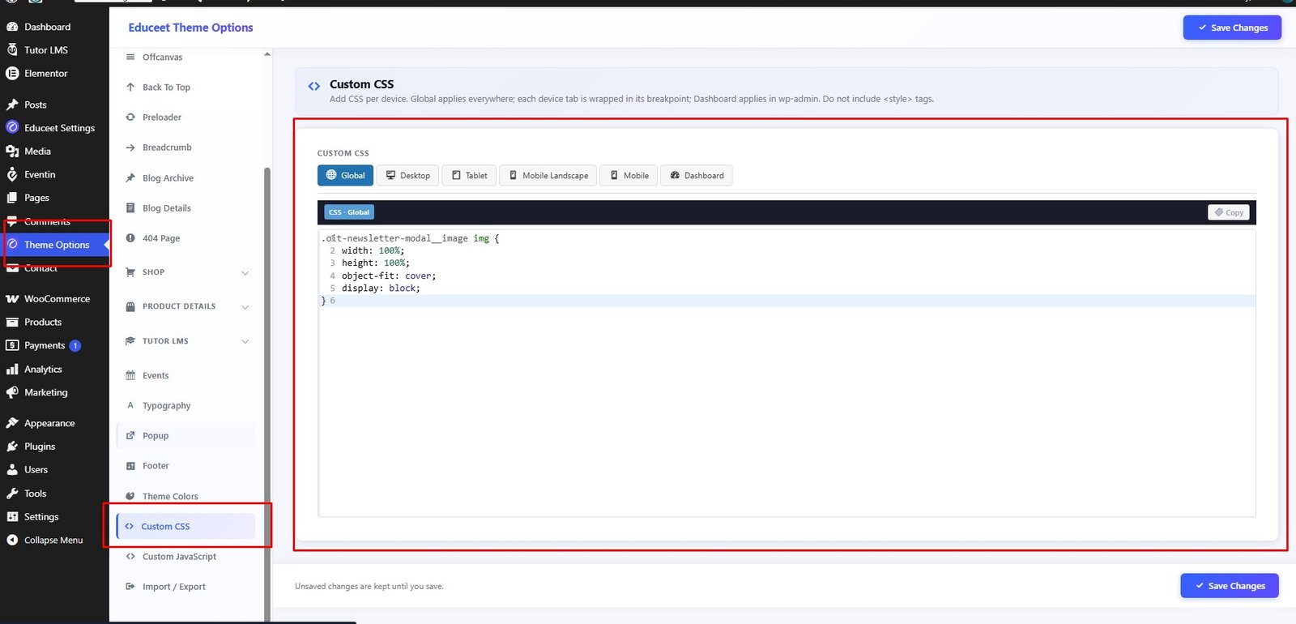1296x624 pixels.
Task: Click the Tutor LMS sidebar icon
Action: tap(12, 49)
